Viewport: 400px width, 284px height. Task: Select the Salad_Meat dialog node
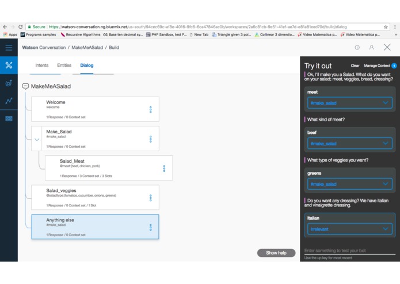[109, 168]
